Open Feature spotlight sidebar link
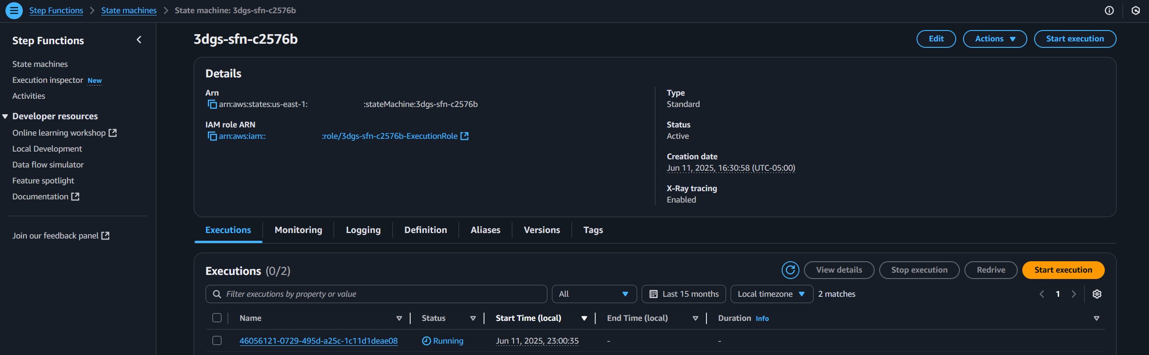The height and width of the screenshot is (355, 1149). [x=43, y=181]
